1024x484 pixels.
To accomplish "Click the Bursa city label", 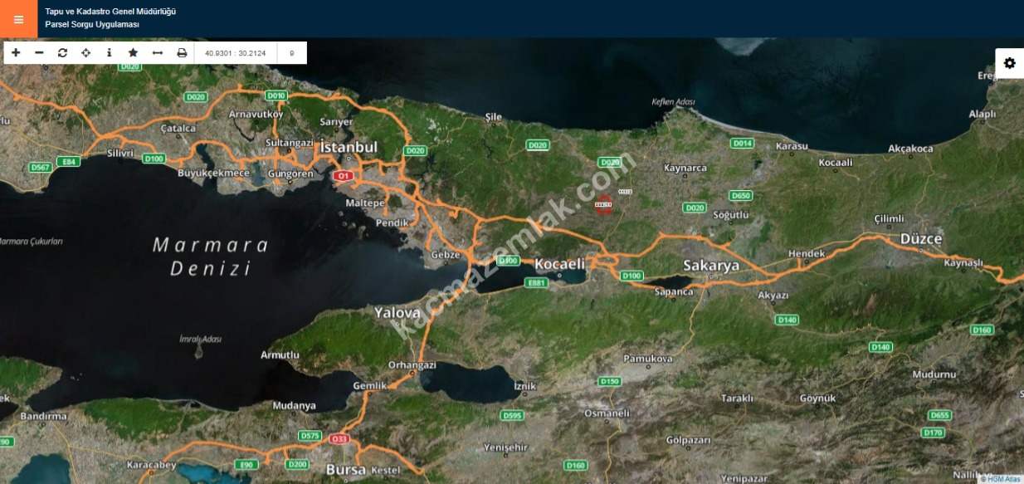I will pos(346,469).
